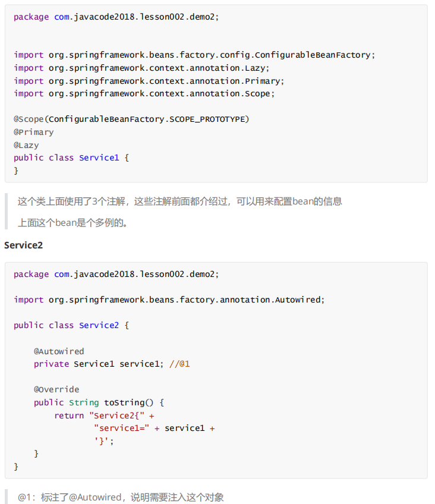Click the first package declaration line

pyautogui.click(x=116, y=17)
